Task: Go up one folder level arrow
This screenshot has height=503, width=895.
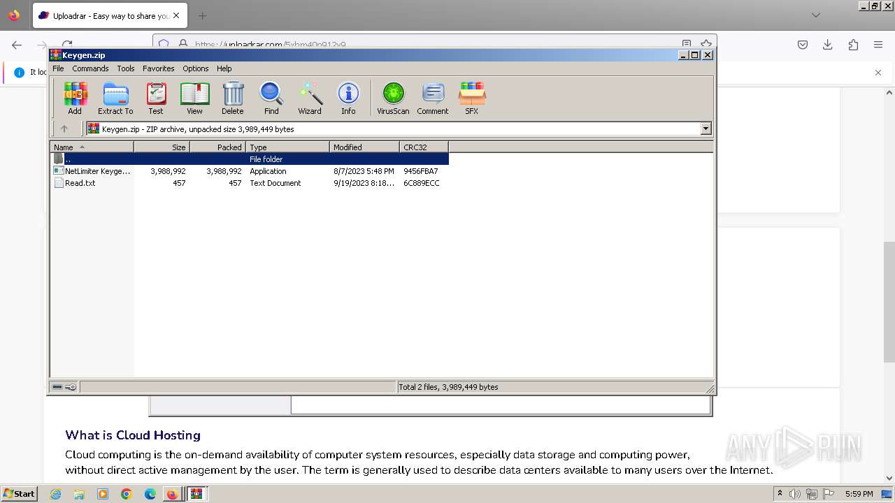Action: click(x=64, y=129)
